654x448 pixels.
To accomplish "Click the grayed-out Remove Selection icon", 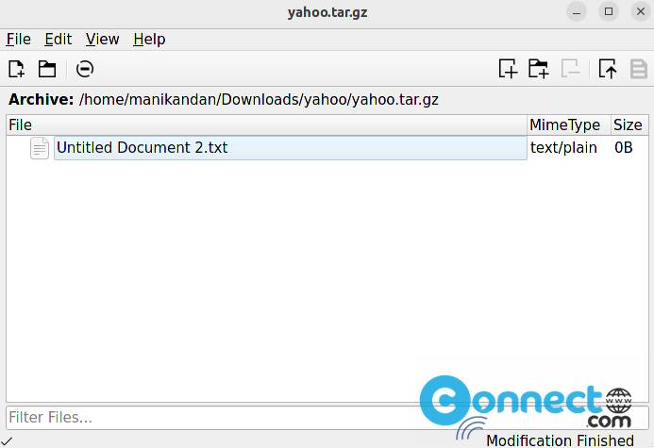I will point(571,68).
